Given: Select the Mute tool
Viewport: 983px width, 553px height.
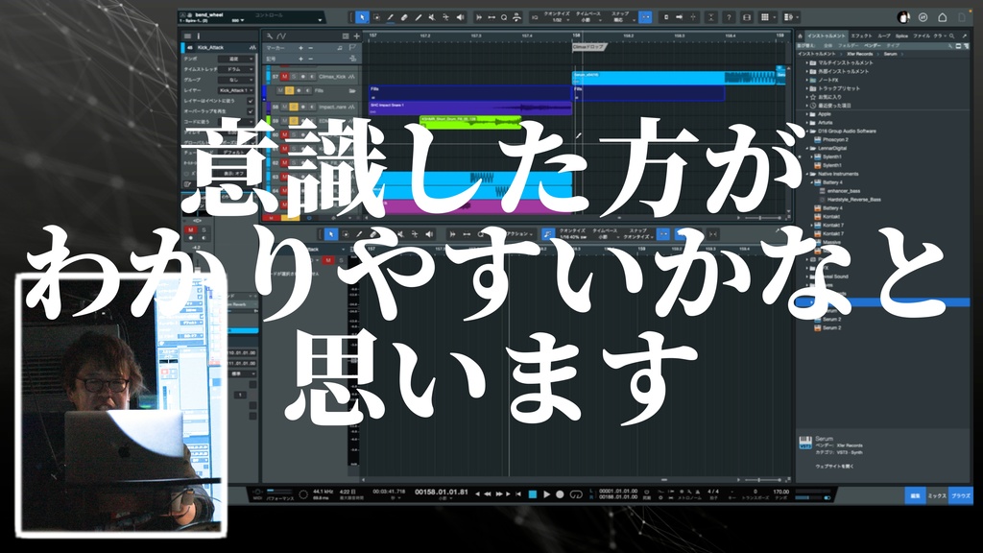Looking at the screenshot, I should click(x=431, y=16).
